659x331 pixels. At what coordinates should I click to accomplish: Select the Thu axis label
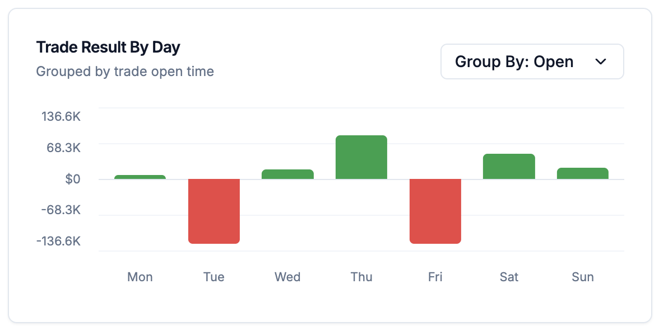(361, 277)
